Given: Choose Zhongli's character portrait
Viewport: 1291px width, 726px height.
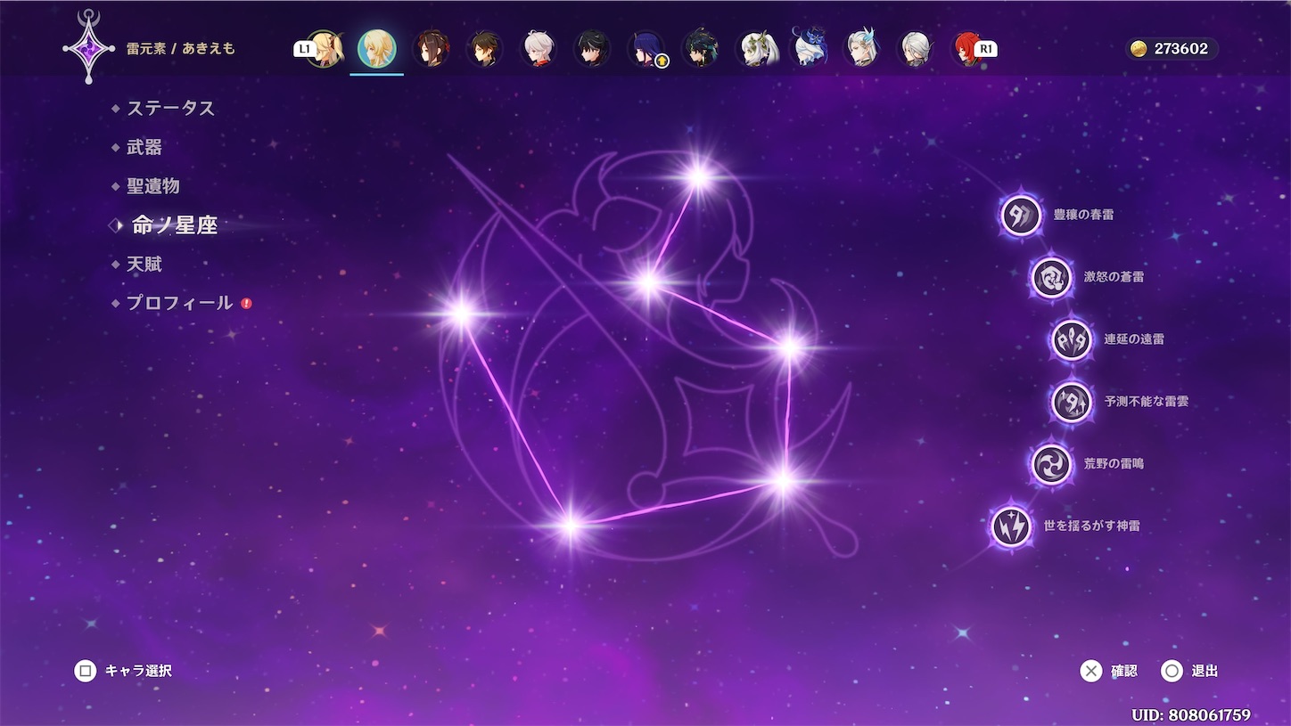Looking at the screenshot, I should [485, 48].
